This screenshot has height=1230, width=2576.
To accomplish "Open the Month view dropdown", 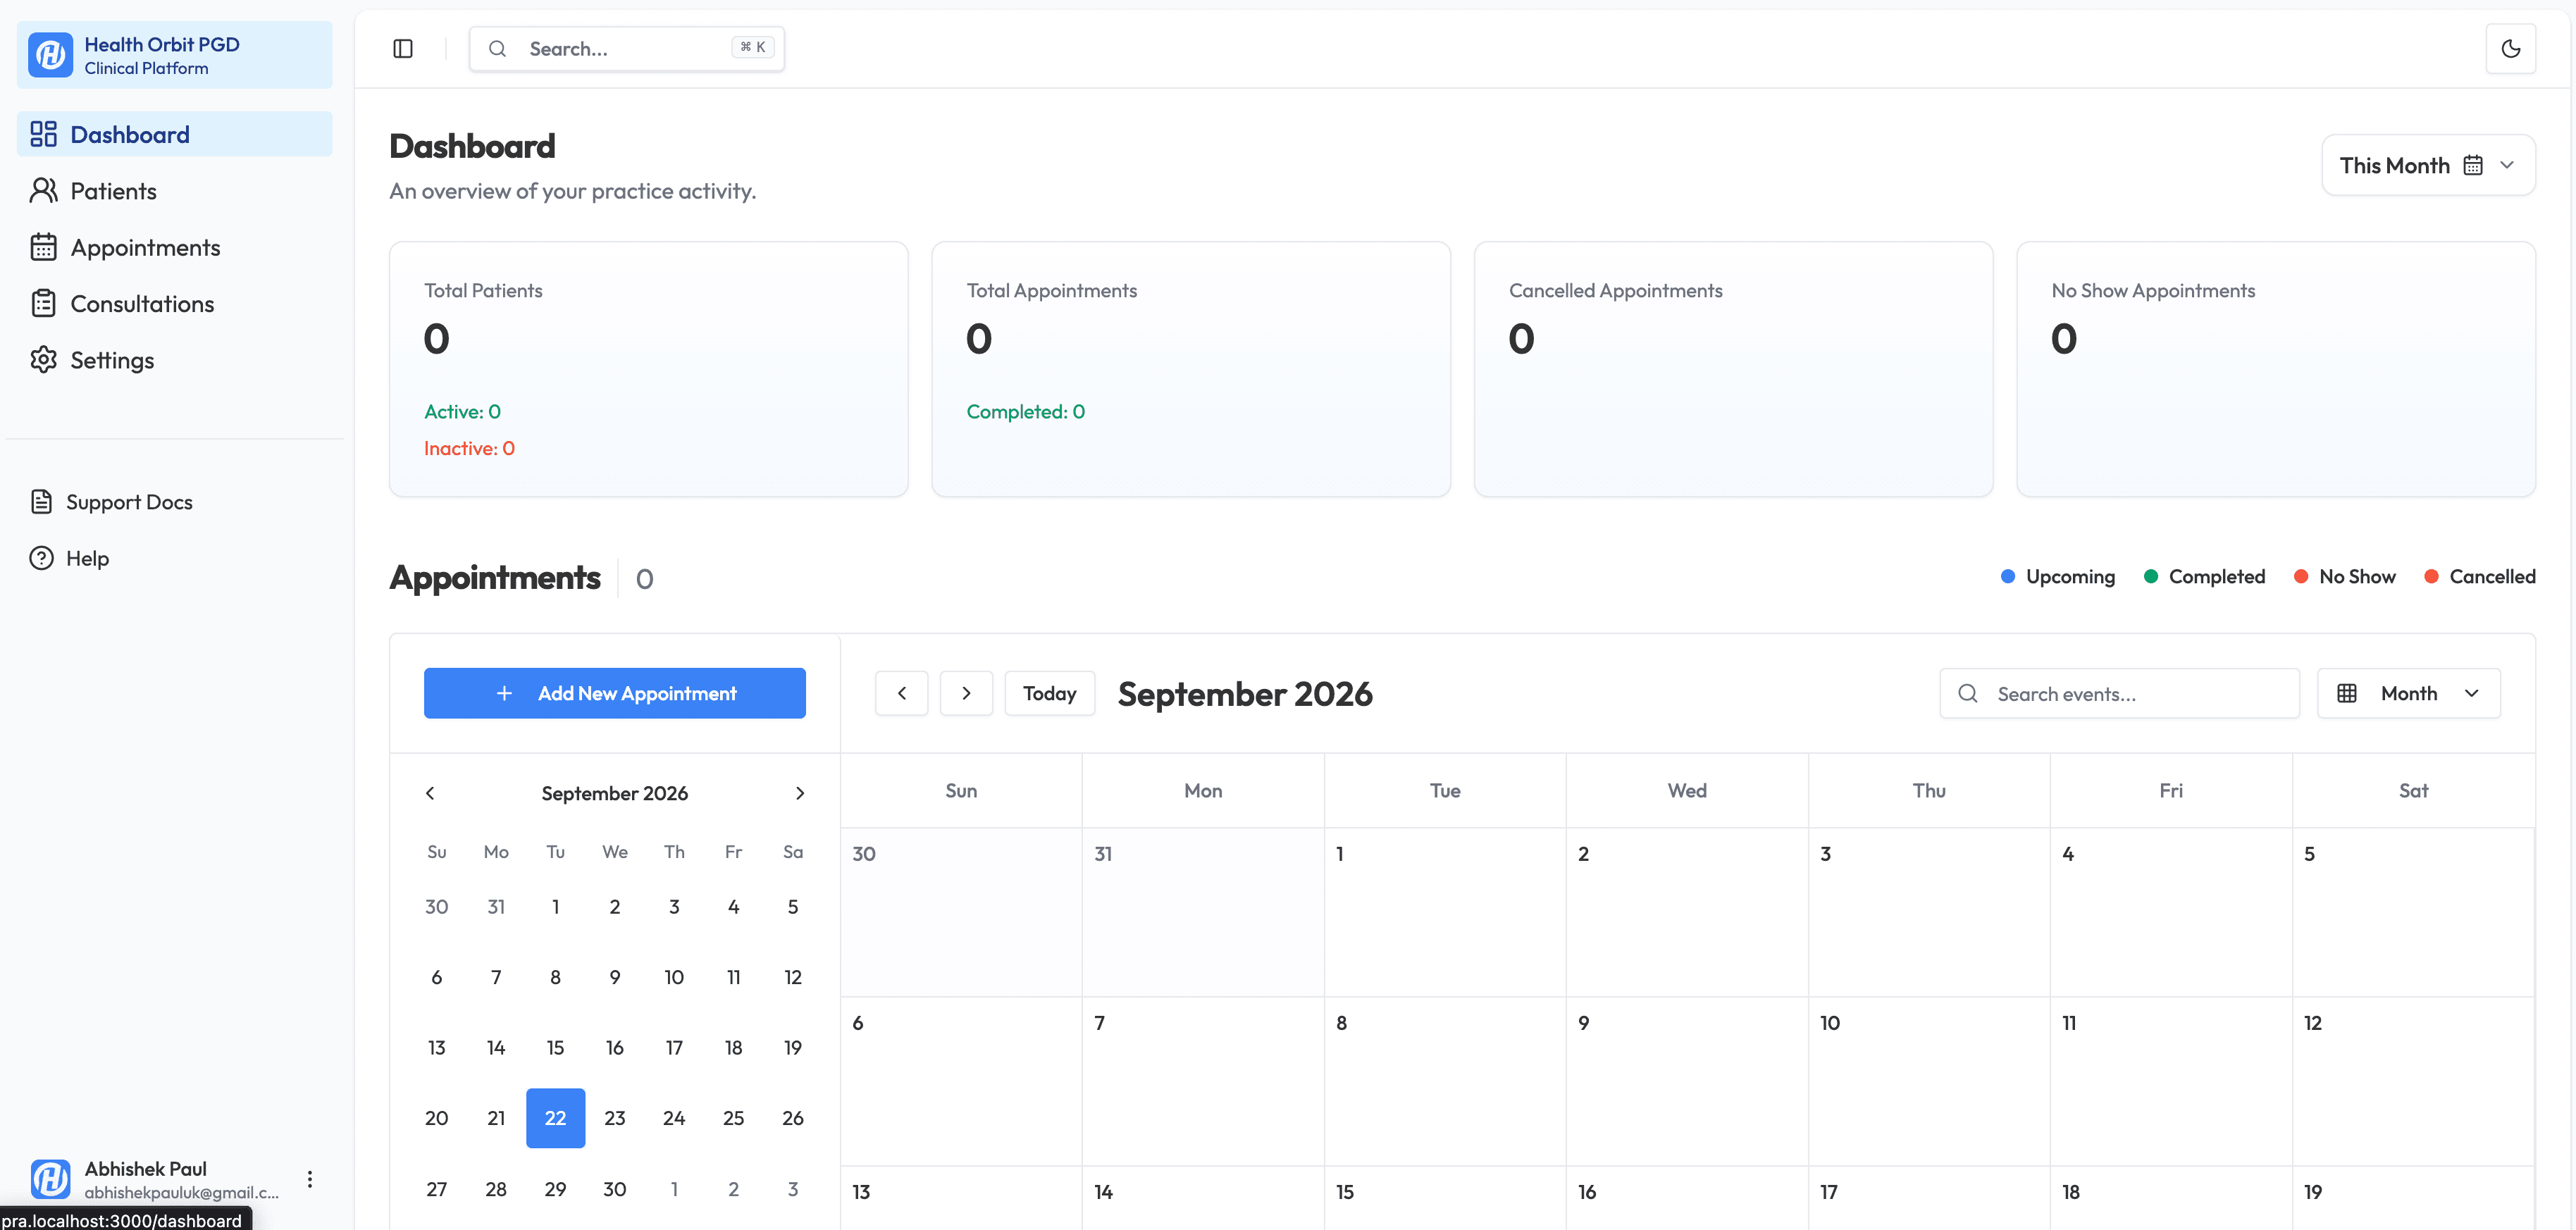I will (2408, 693).
